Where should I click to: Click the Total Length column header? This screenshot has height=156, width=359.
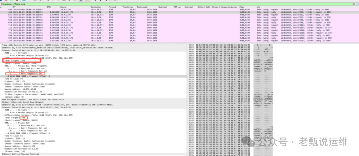point(147,7)
